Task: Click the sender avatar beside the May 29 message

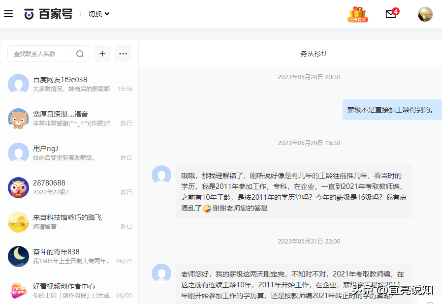Action: point(161,175)
